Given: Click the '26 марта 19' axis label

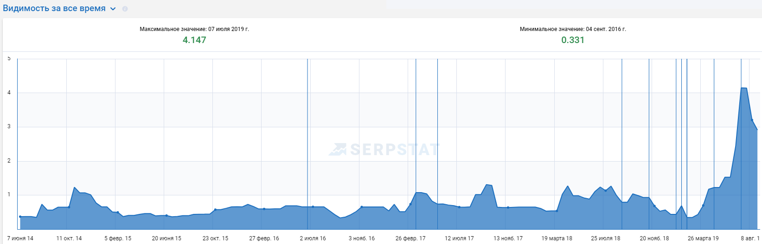Looking at the screenshot, I should (703, 238).
